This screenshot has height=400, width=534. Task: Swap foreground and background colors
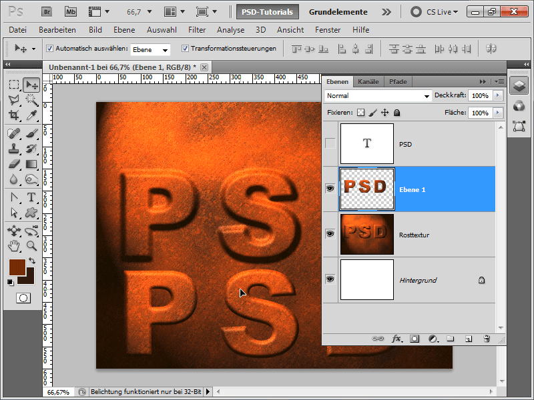(x=32, y=261)
